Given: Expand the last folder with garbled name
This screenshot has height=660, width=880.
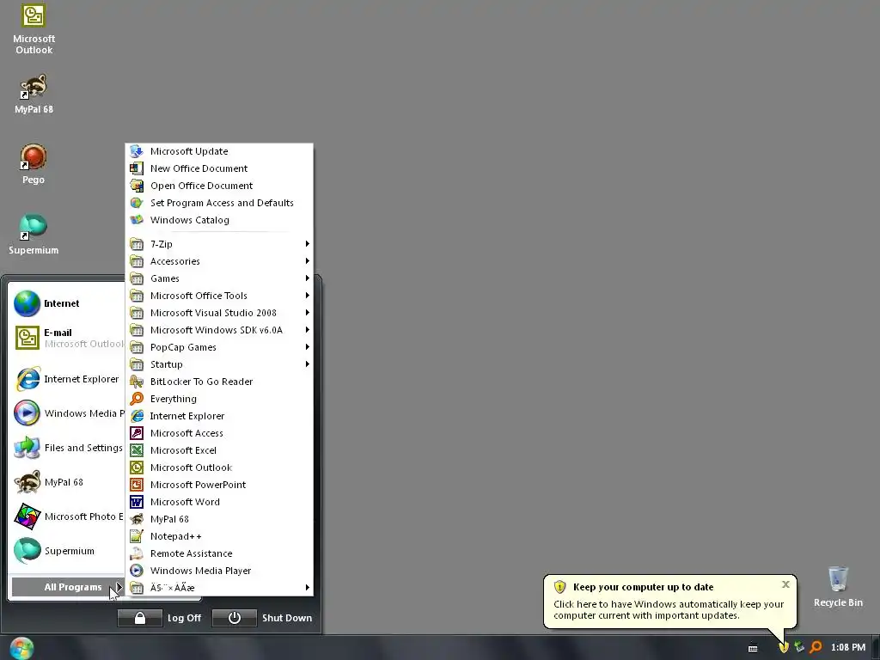Looking at the screenshot, I should (219, 588).
